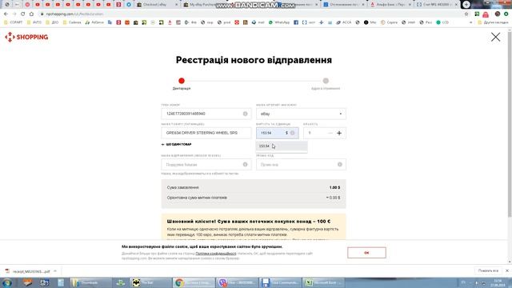Switch to Microsoft Excel in the taskbar

tap(323, 282)
